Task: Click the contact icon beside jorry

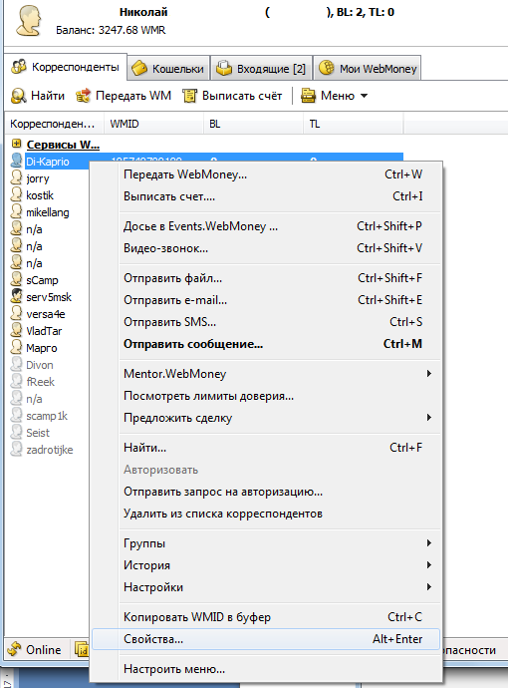Action: pyautogui.click(x=16, y=178)
